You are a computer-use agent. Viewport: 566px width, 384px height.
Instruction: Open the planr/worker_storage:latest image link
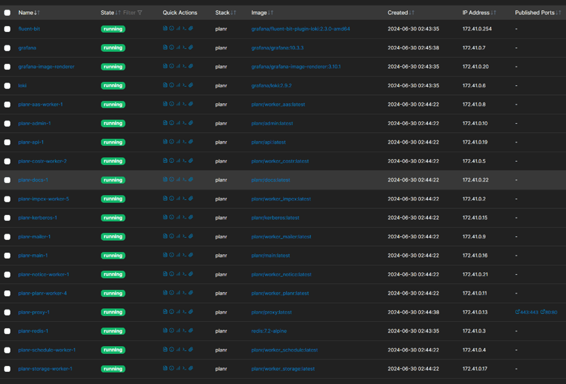point(283,369)
